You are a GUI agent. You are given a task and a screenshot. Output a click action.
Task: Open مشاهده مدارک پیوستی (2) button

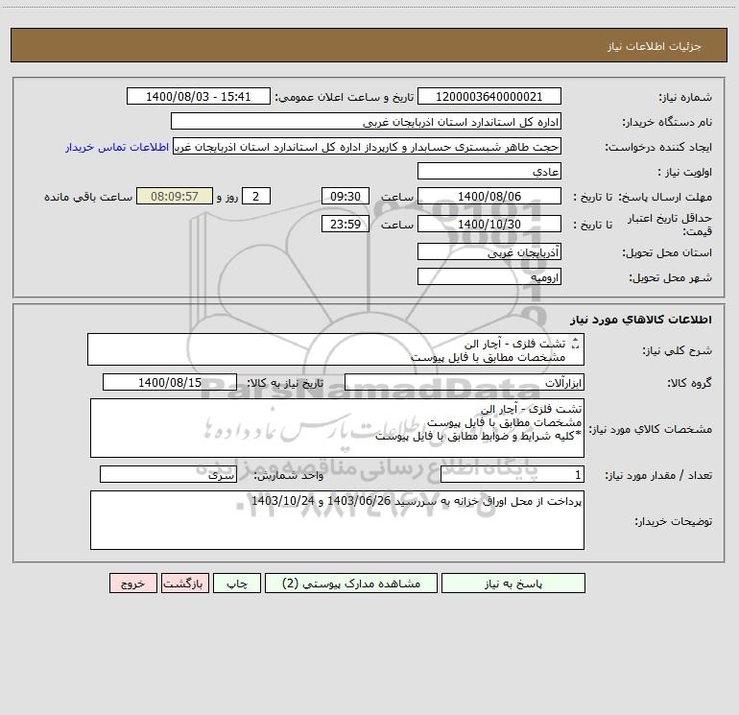[x=351, y=583]
